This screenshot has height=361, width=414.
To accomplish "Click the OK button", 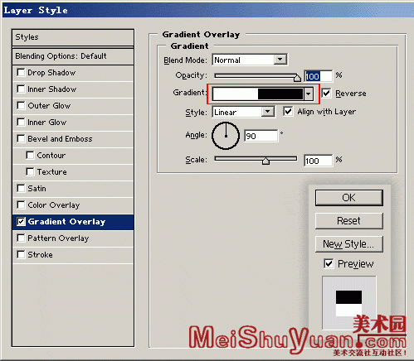I will pos(349,198).
